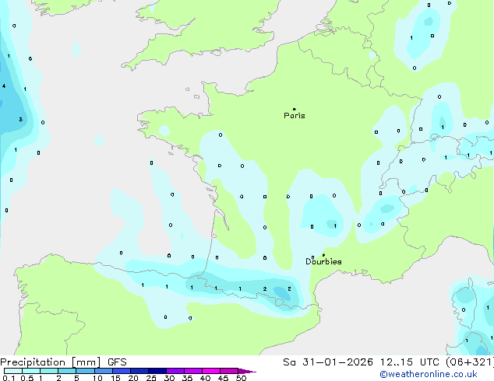Viewport: 494px width, 381px height.
Task: Click the purple arrow at the legend end
Action: click(247, 371)
